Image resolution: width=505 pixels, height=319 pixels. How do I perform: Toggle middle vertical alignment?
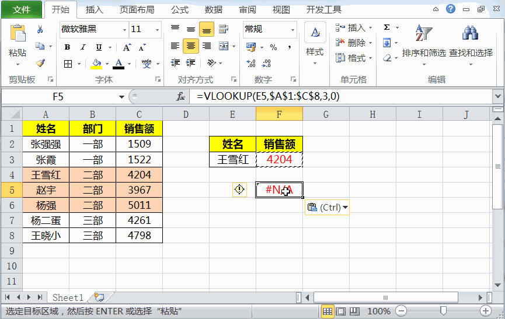point(191,29)
